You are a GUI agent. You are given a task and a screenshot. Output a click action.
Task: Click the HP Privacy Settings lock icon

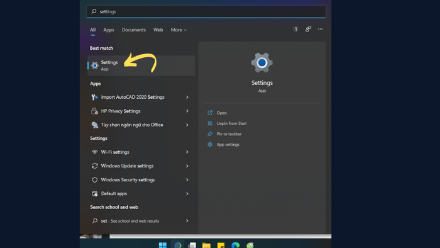(x=94, y=111)
